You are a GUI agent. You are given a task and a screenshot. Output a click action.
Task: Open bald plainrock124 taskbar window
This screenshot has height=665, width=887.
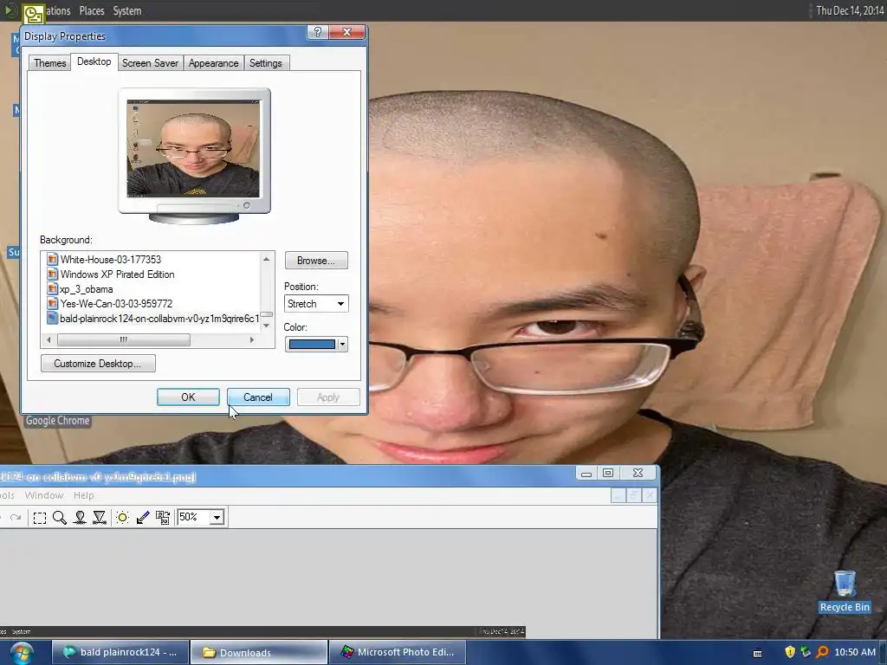point(120,653)
